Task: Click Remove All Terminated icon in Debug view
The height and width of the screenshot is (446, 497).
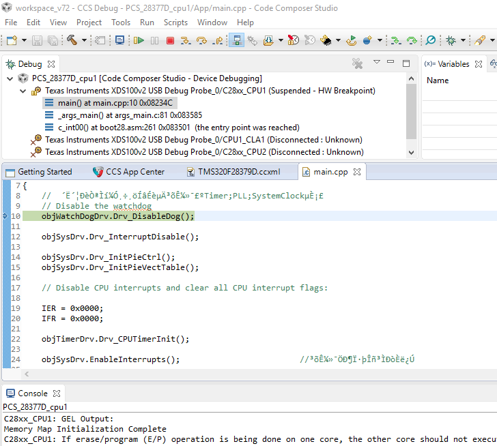Action: tap(357, 63)
